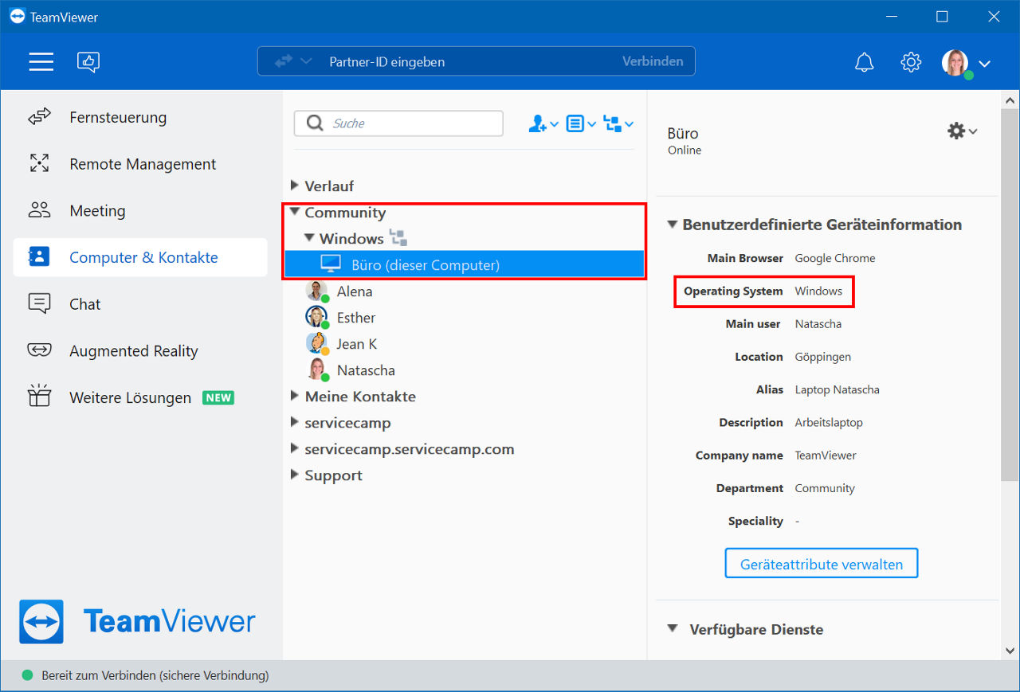Open the group hierarchy dropdown
Screen dimensions: 1020x692
(x=618, y=123)
